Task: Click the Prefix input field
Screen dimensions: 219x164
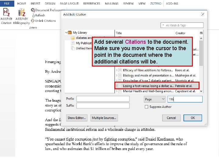Action: click(x=103, y=99)
